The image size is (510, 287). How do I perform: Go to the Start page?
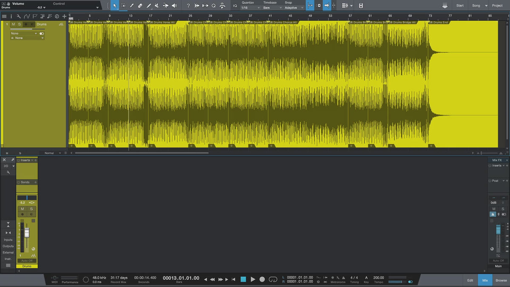(460, 6)
